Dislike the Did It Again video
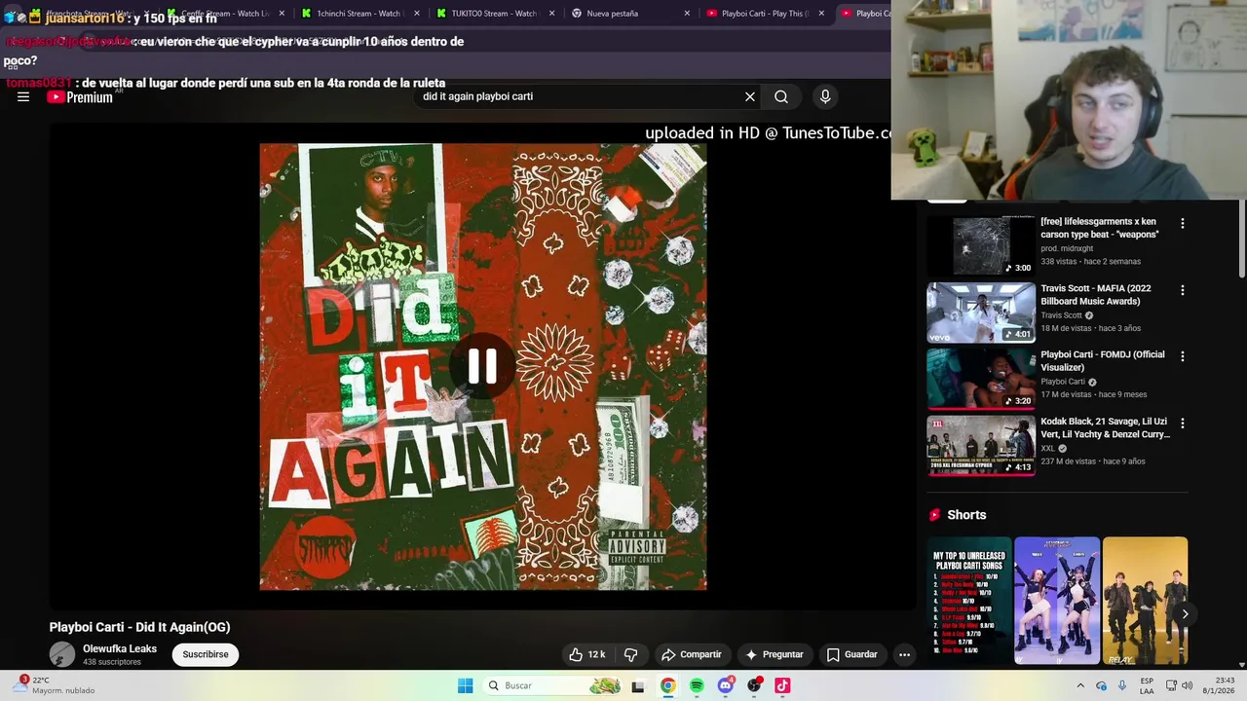 click(x=630, y=654)
